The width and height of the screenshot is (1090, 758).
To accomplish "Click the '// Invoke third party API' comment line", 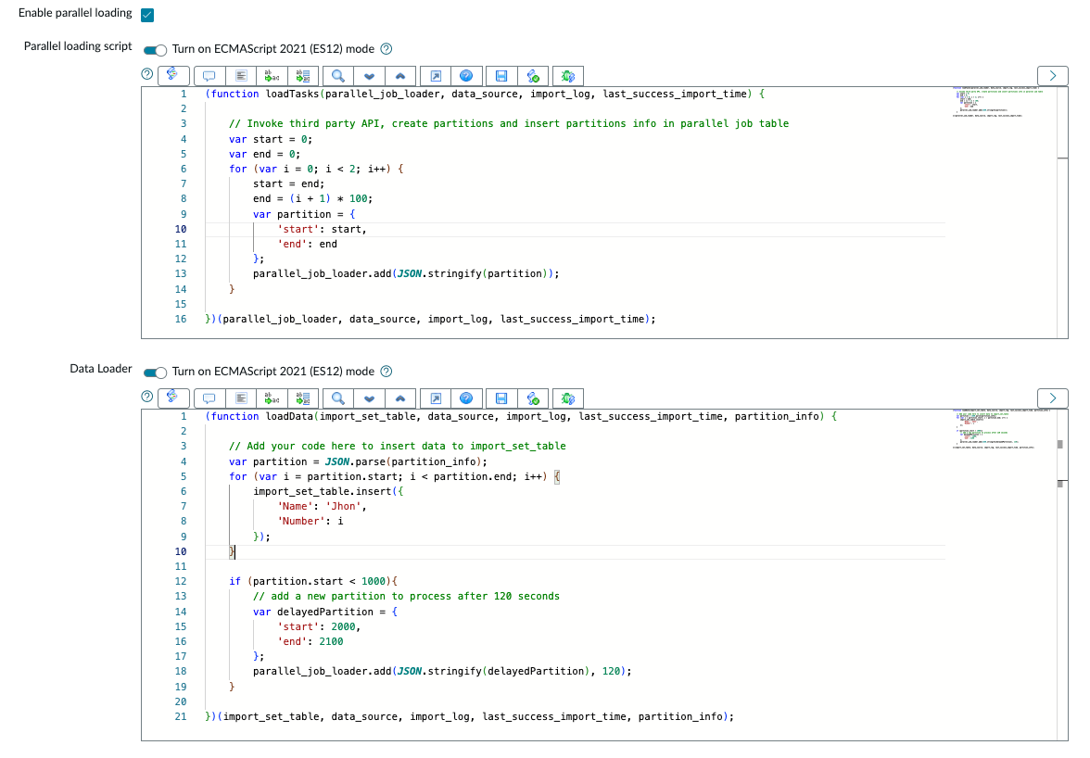I will pos(509,123).
